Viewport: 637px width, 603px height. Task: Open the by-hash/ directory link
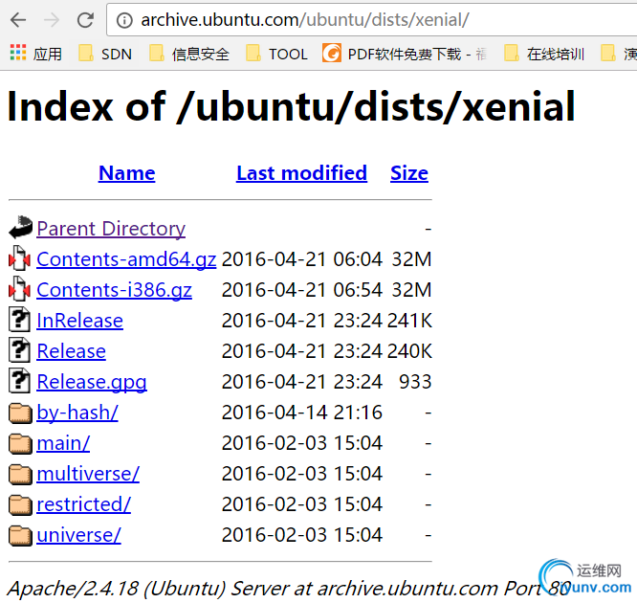[x=77, y=413]
